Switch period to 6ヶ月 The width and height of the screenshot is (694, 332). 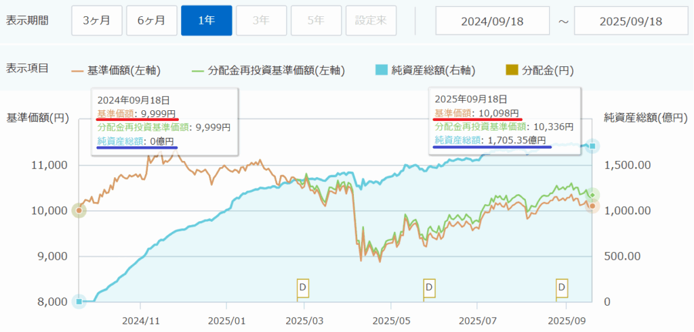point(152,20)
